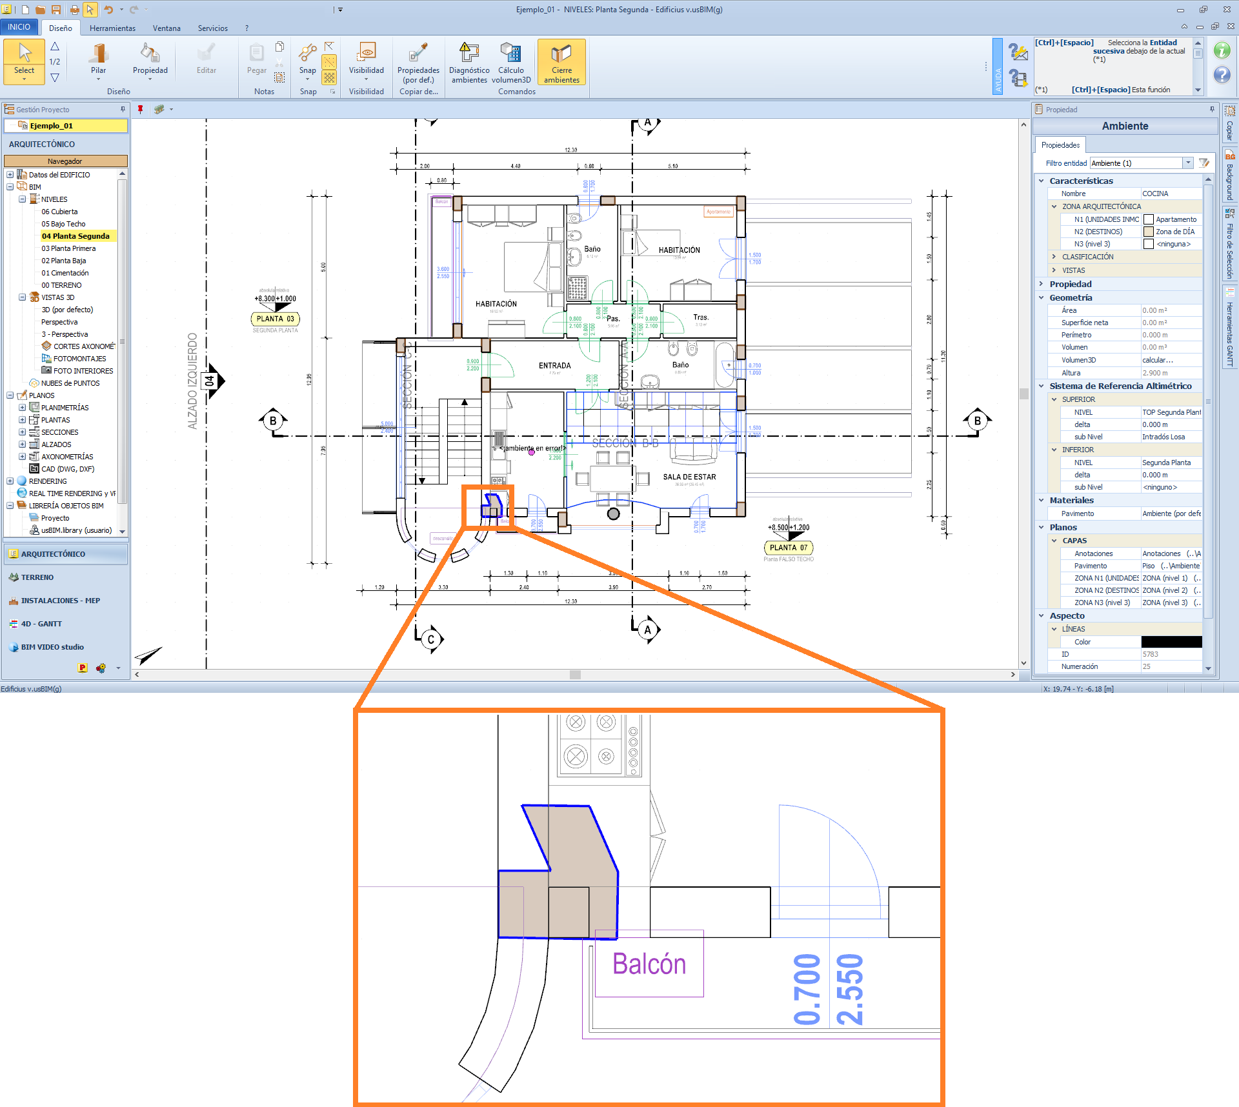This screenshot has height=1107, width=1239.
Task: Collapse the Geometría section
Action: pos(1041,297)
